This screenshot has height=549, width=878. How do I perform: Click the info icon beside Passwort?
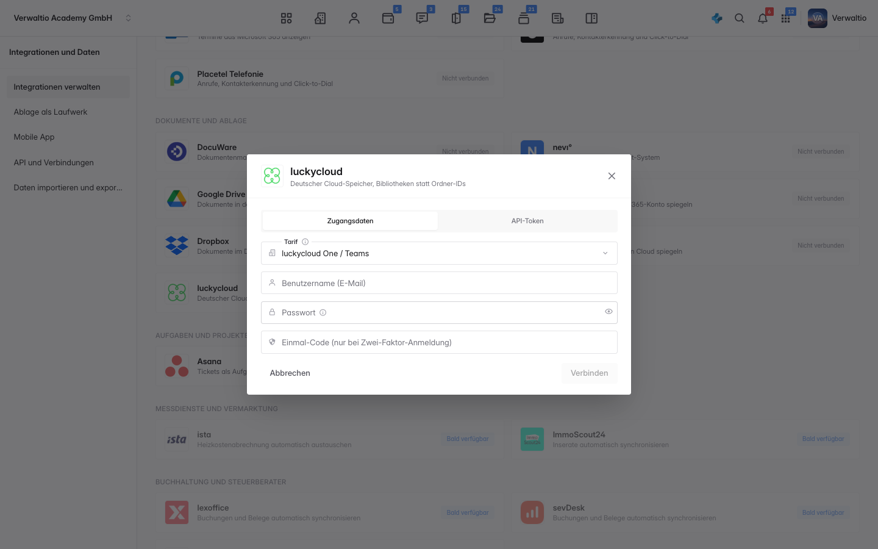coord(323,312)
